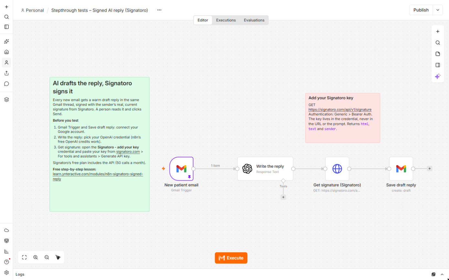Switch to the Executions tab
Viewport: 449px width, 280px height.
[x=226, y=20]
